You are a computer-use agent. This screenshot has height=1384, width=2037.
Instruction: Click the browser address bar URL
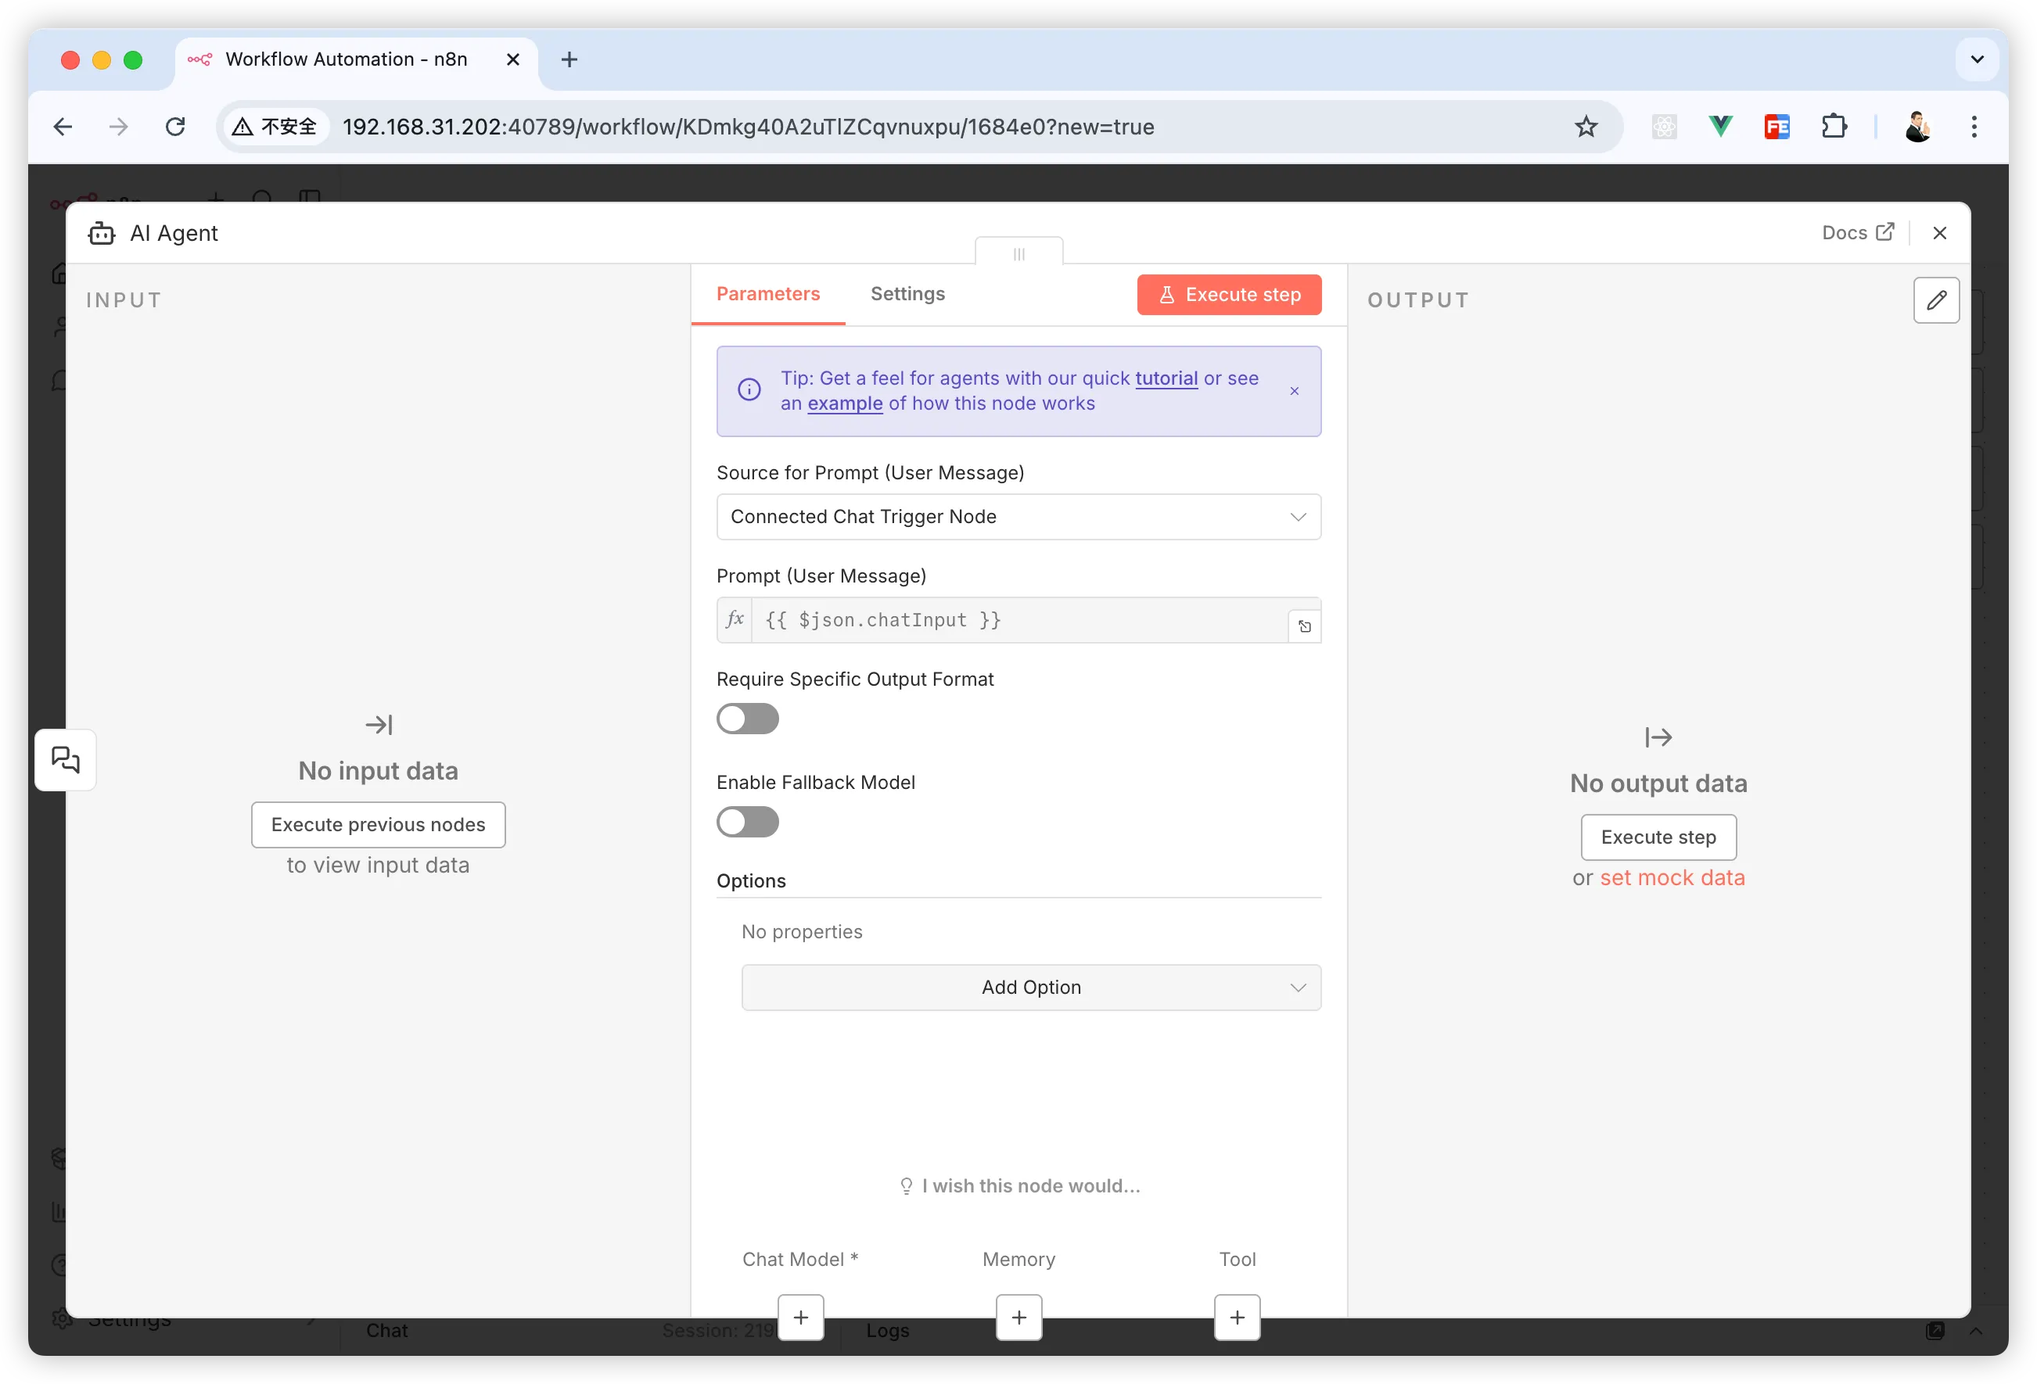(x=748, y=127)
